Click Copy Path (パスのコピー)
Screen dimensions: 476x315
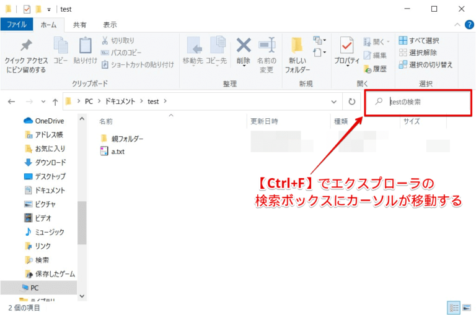121,53
